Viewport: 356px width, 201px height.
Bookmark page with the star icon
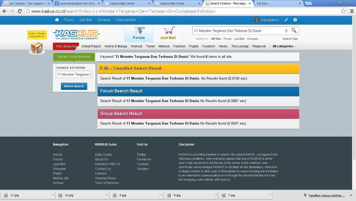pyautogui.click(x=343, y=11)
